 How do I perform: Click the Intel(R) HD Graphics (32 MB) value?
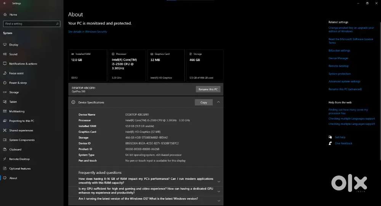(143, 132)
